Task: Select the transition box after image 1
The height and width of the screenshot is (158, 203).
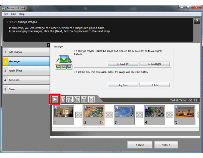Action: pyautogui.click(x=79, y=115)
